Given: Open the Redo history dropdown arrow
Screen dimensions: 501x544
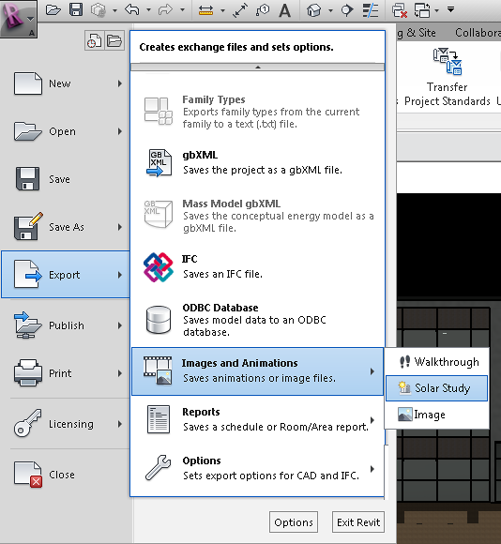Looking at the screenshot, I should point(182,10).
